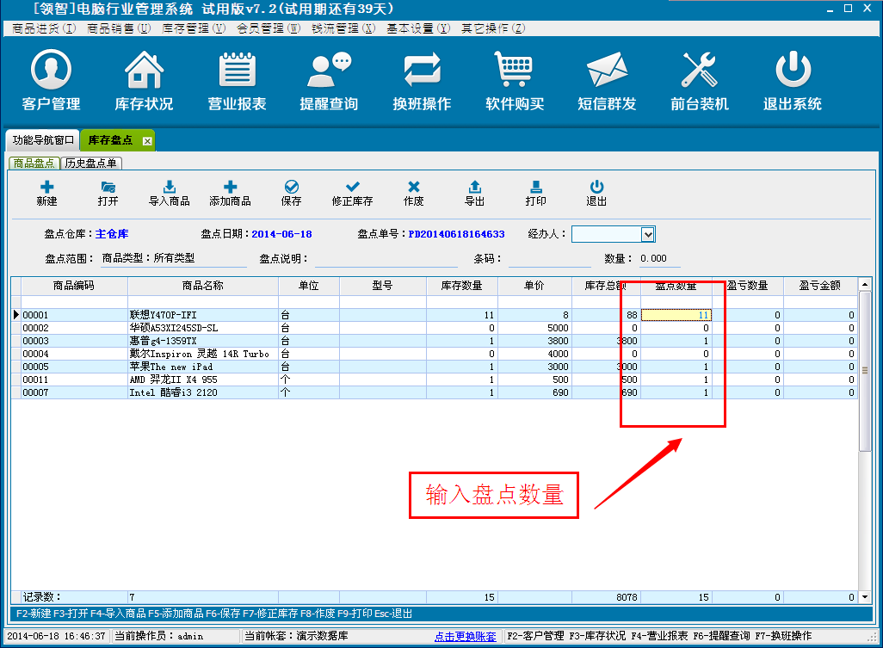This screenshot has width=883, height=648.
Task: Open 营业报表 business report icon
Action: point(237,81)
